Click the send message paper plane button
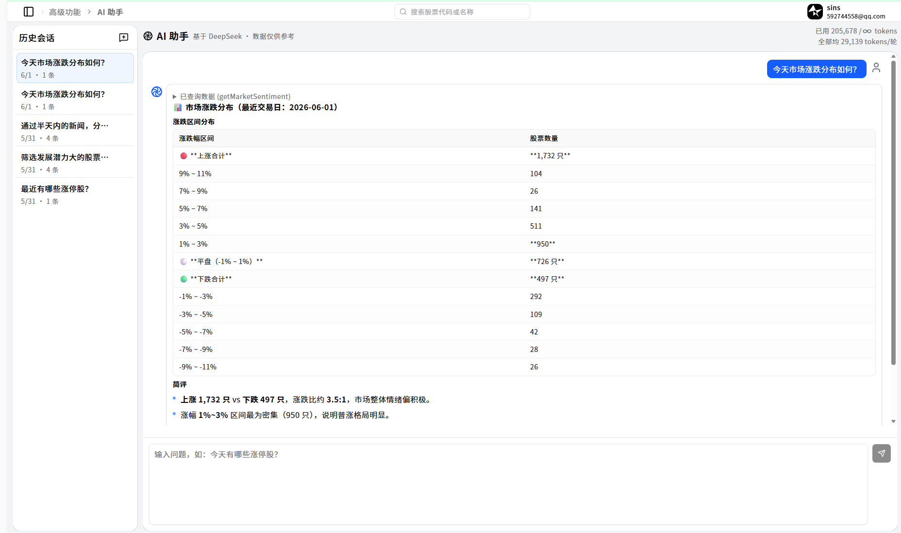Viewport: 901px width, 533px height. (881, 453)
